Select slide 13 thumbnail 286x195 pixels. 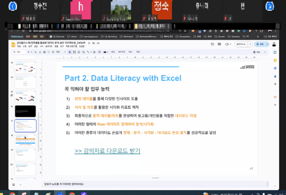tap(25, 68)
